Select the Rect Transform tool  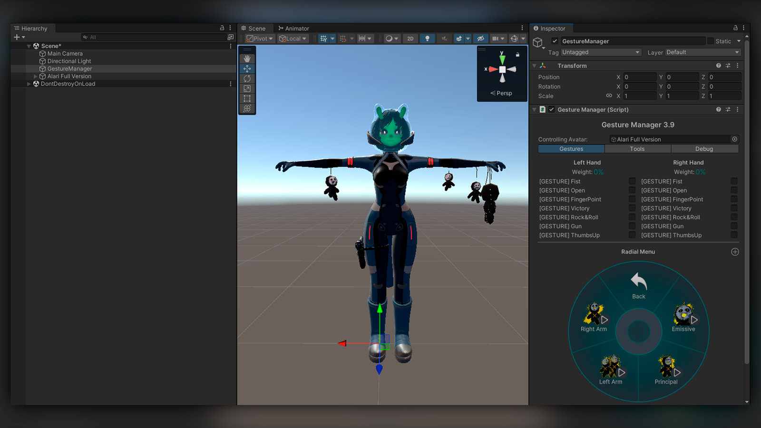[x=247, y=98]
